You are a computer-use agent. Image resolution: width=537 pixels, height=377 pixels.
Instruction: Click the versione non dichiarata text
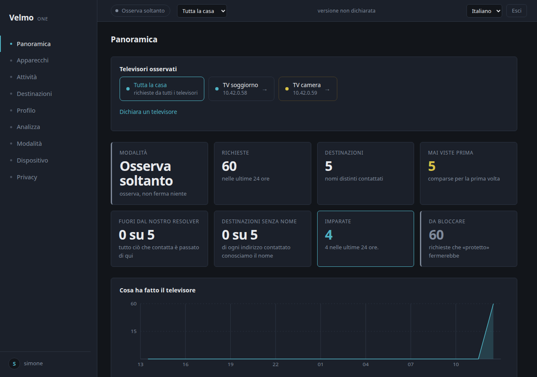(x=347, y=11)
